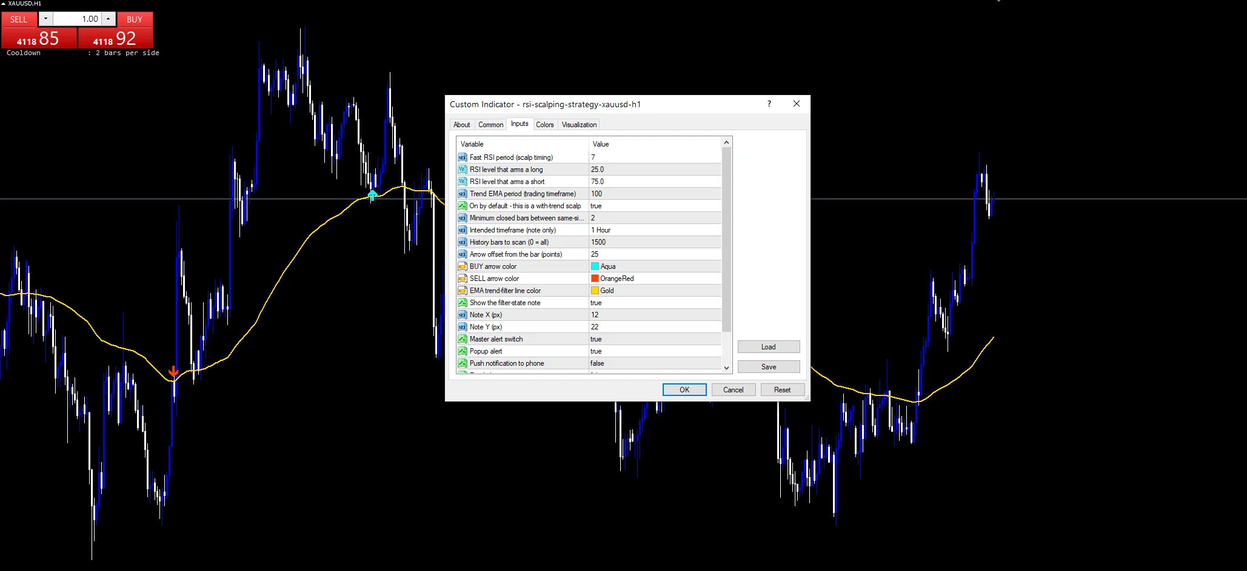
Task: Confirm dialog with the OK button
Action: 684,390
